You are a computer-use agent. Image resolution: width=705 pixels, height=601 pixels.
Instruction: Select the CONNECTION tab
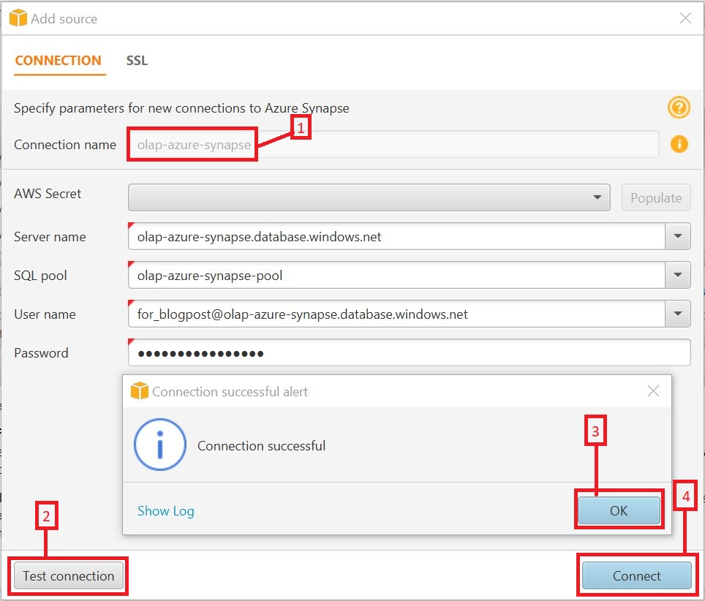click(59, 60)
